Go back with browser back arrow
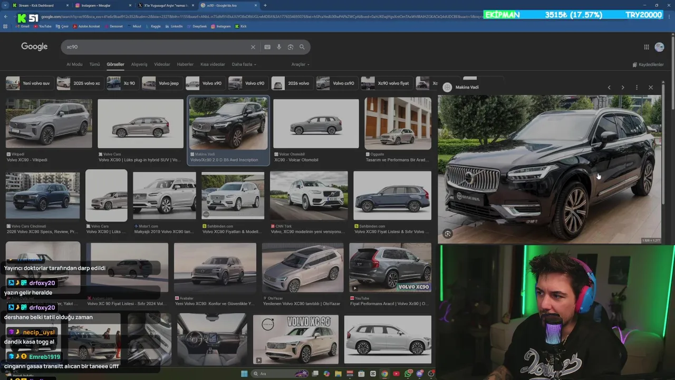The image size is (675, 380). tap(6, 17)
